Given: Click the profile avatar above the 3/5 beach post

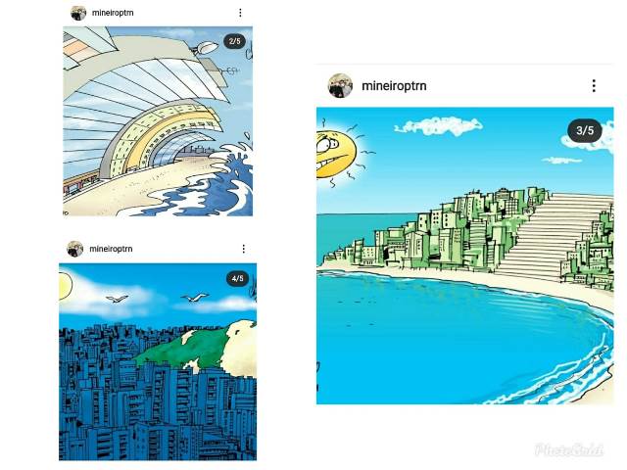Looking at the screenshot, I should (x=340, y=85).
